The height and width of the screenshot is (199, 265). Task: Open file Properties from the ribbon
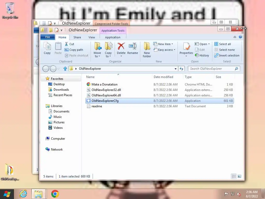(x=186, y=48)
